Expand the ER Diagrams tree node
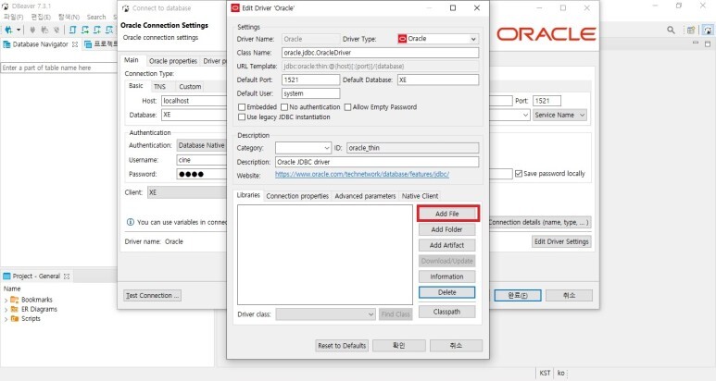 pos(6,310)
